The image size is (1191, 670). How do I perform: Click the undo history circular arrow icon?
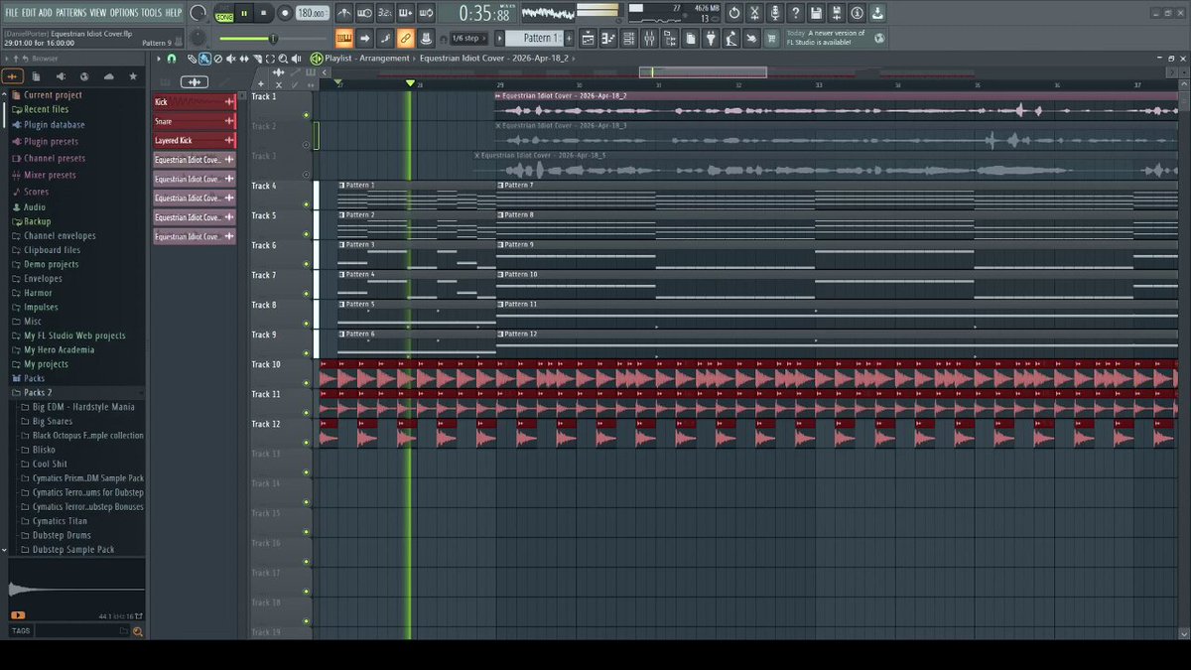[733, 13]
